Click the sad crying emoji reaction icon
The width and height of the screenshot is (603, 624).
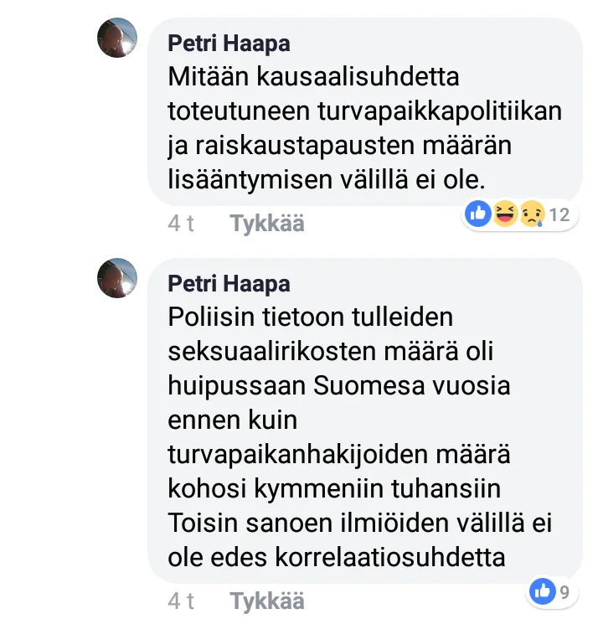click(531, 214)
